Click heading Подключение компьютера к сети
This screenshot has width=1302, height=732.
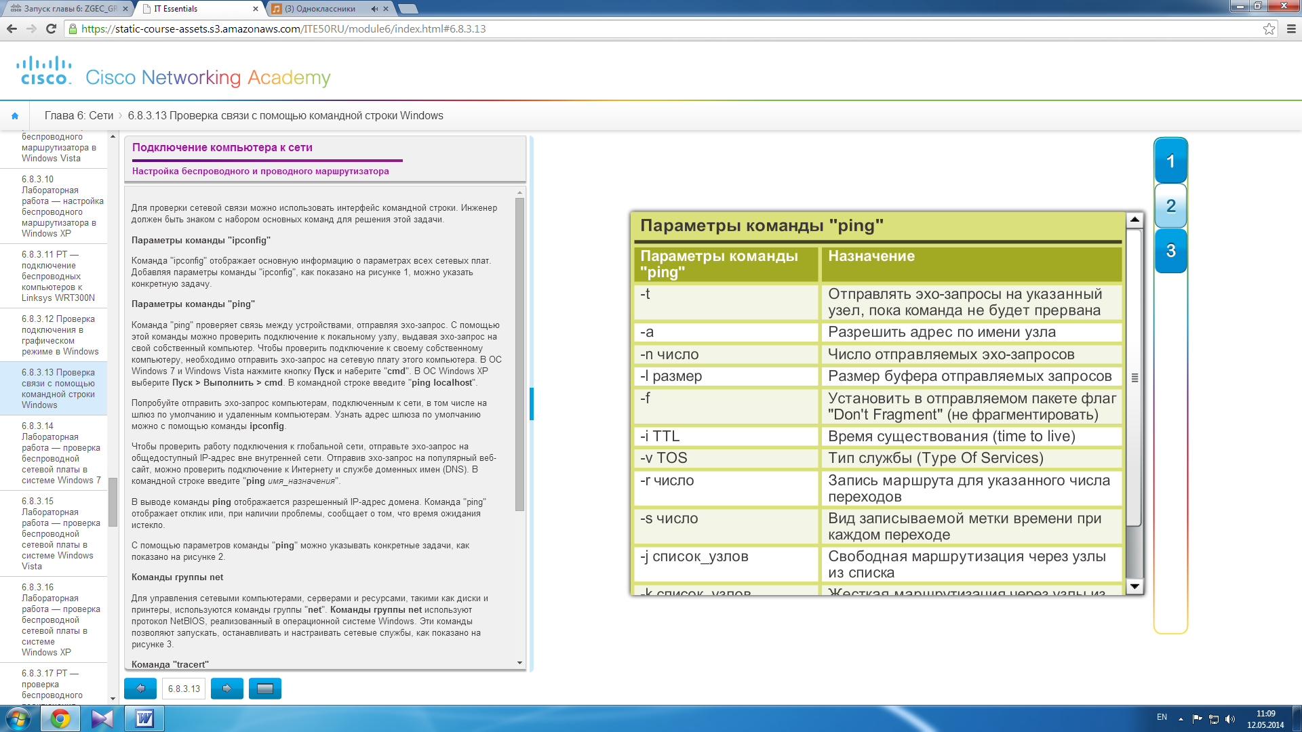click(222, 147)
